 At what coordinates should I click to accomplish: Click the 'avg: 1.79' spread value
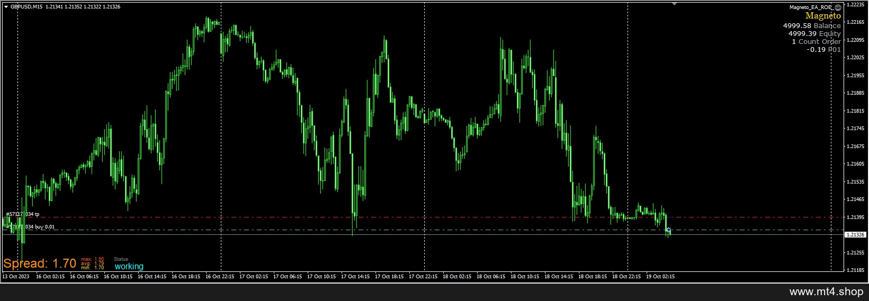(92, 263)
